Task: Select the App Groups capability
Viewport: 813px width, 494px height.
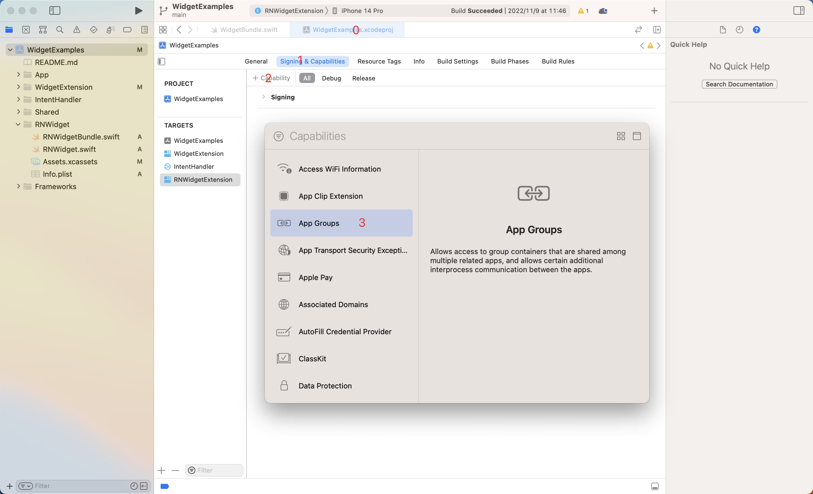Action: [342, 223]
